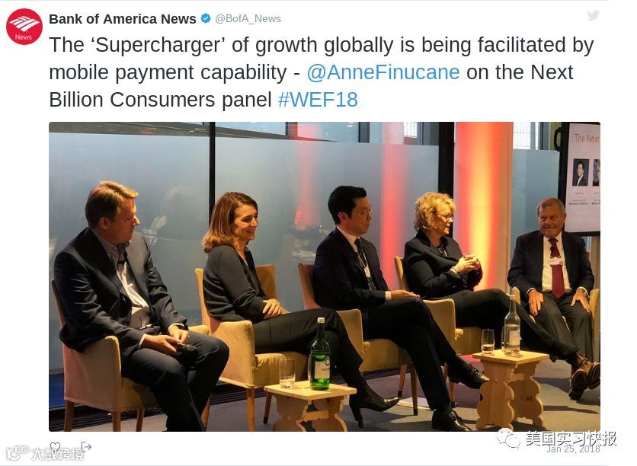
Task: Click the 美国实习快报 watermark text
Action: 571,439
